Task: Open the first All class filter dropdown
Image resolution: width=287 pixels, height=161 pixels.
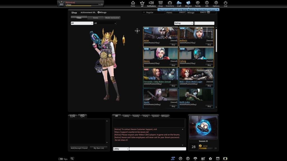Action: [82, 23]
